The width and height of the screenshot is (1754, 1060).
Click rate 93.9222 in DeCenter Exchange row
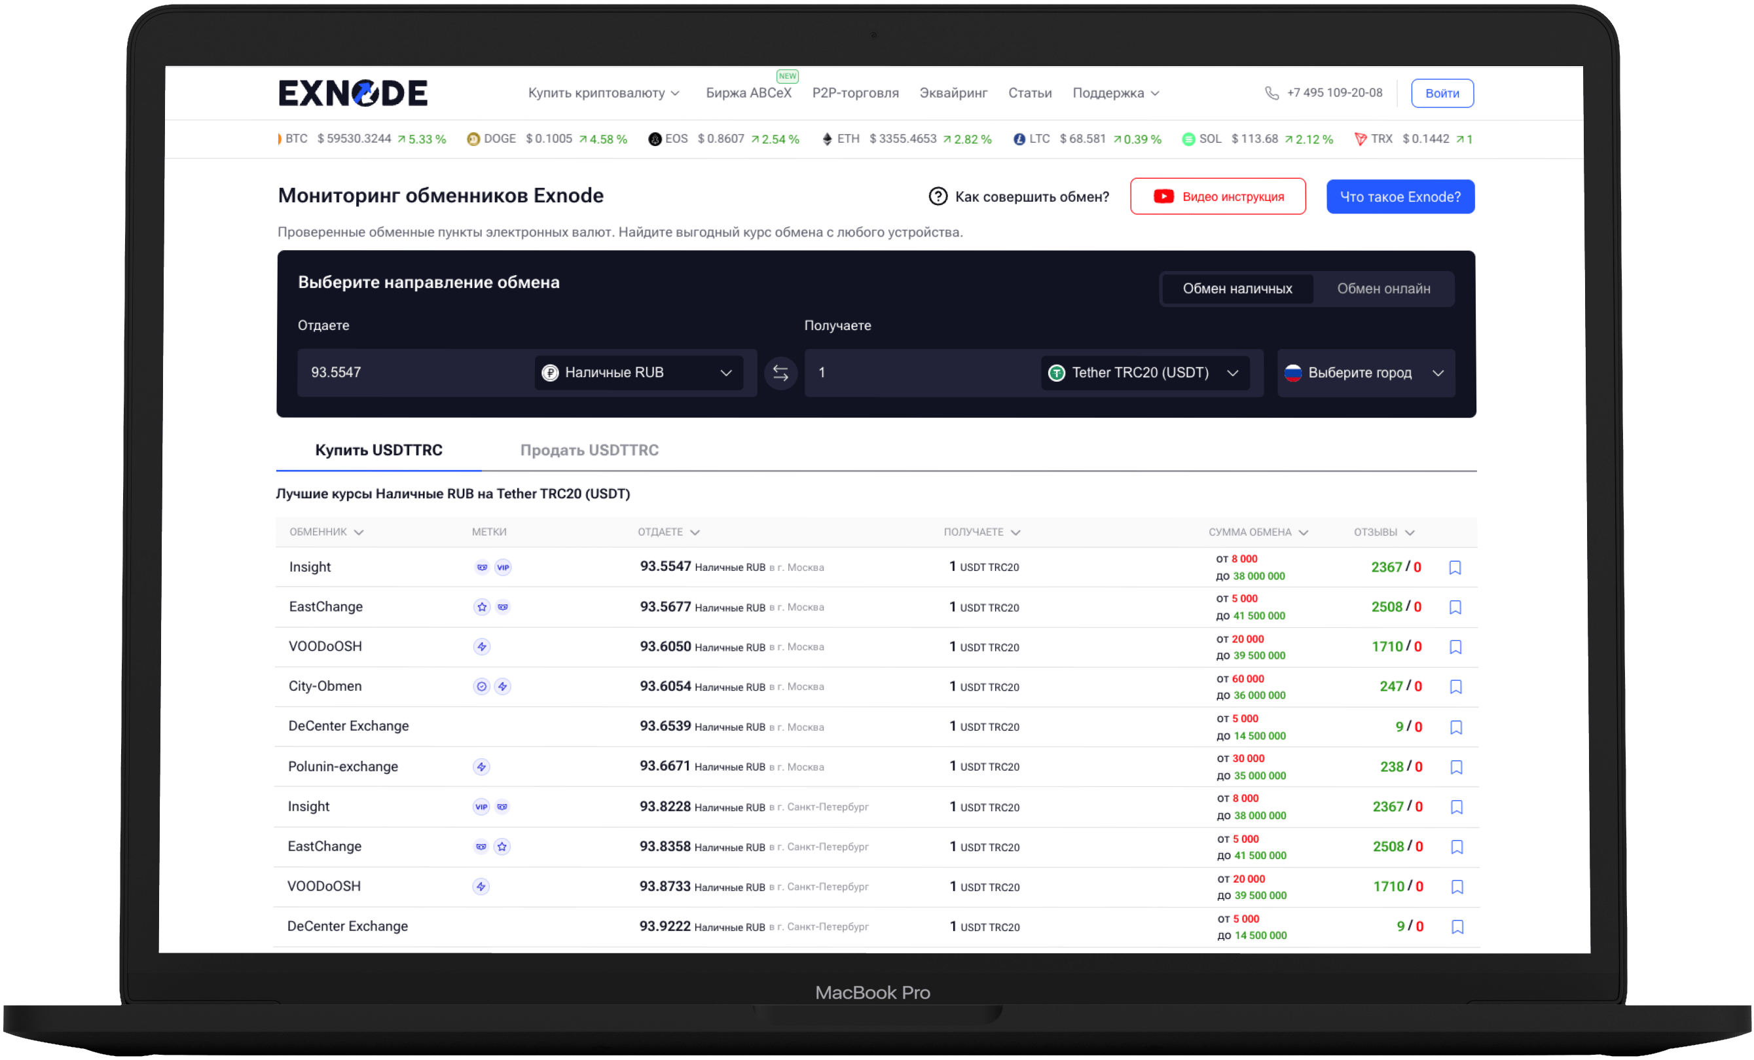665,926
